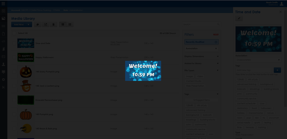This screenshot has height=139, width=287.
Task: Click the trash delete toolbar button
Action: click(x=53, y=24)
